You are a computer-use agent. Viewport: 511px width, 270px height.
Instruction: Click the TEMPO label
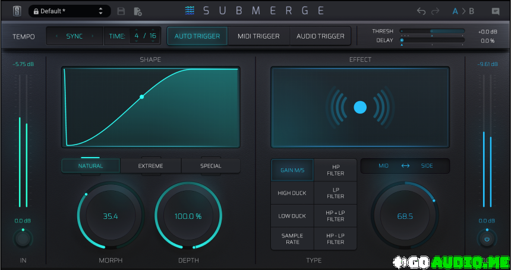pos(23,36)
